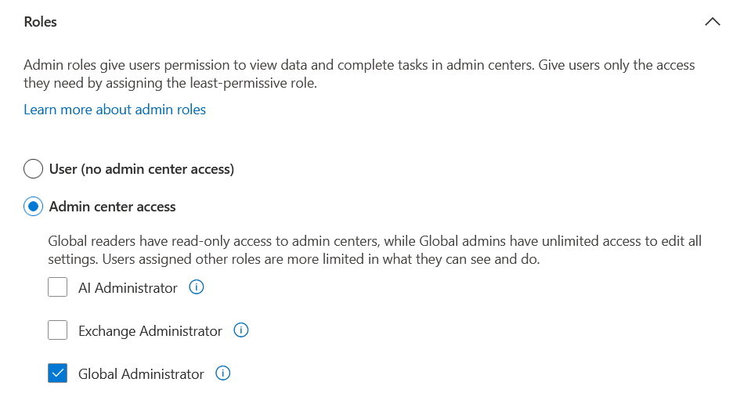This screenshot has width=744, height=393.
Task: Click the Roles section heading
Action: pyautogui.click(x=40, y=22)
